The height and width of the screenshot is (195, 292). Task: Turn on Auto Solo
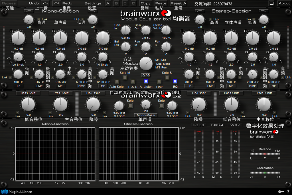click(x=117, y=81)
